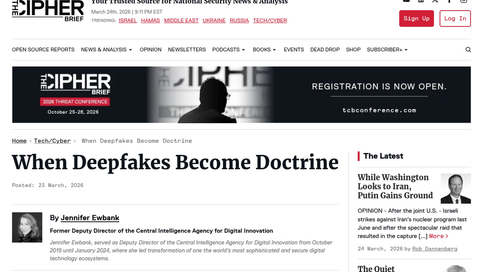Expand the News & Analysis dropdown
Screen dimensions: 483x272
click(106, 50)
